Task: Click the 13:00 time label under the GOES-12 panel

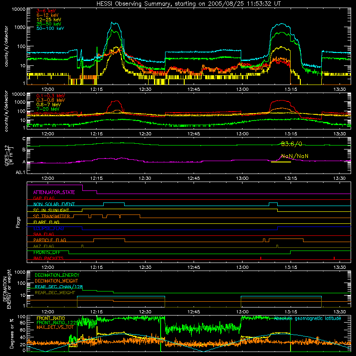Action: click(242, 178)
